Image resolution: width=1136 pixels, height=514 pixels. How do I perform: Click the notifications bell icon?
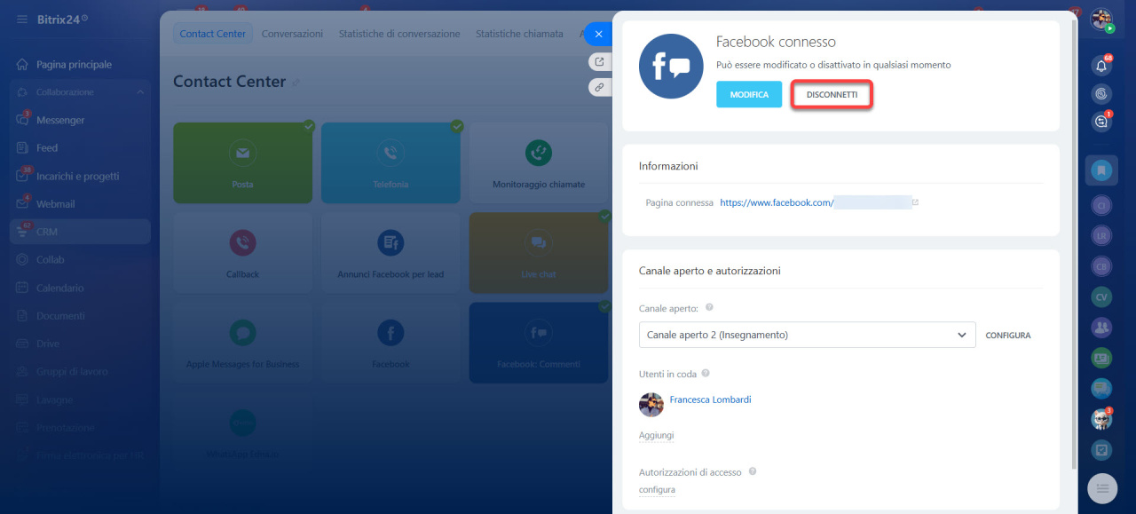(1101, 66)
